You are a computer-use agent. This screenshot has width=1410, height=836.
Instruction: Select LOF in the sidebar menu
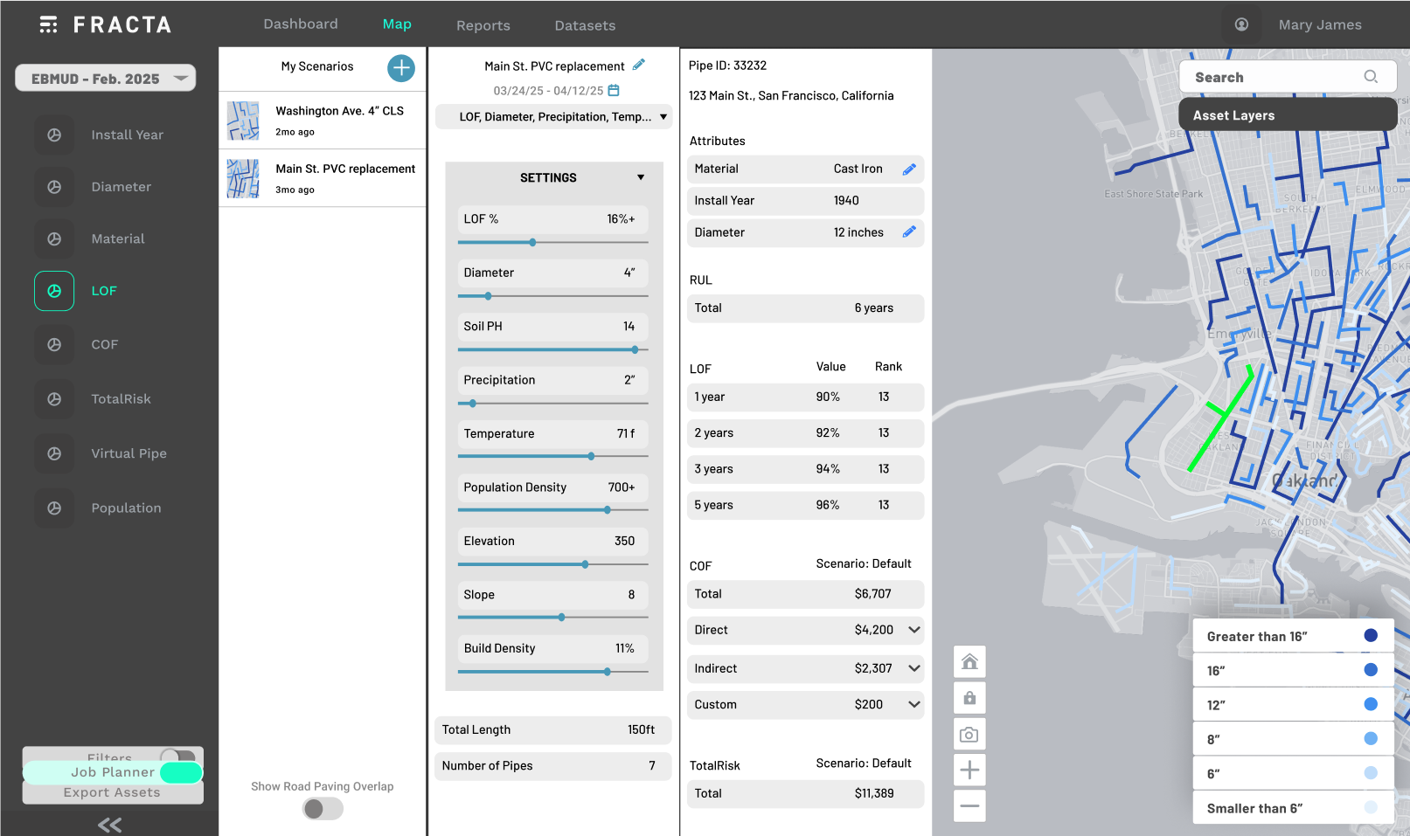pyautogui.click(x=104, y=291)
